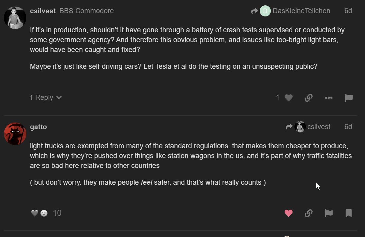The image size is (365, 237).
Task: Unlike gatto's post via the pink heart
Action: 288,213
